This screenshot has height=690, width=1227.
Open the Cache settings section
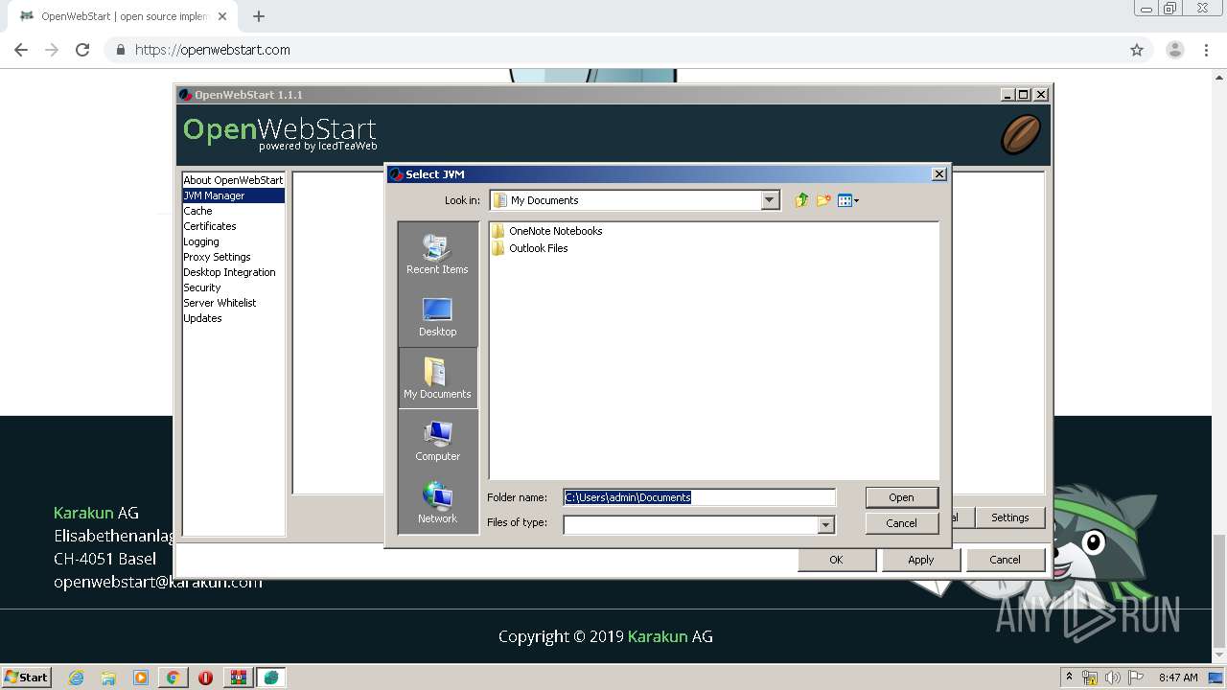pyautogui.click(x=233, y=211)
